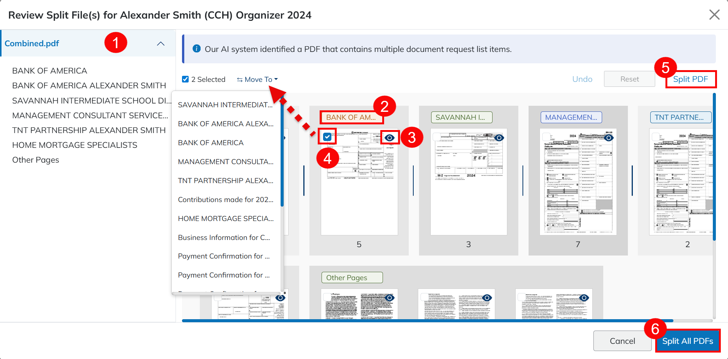
Task: Preview the SAVANNAH I... page via eye icon
Action: point(499,138)
